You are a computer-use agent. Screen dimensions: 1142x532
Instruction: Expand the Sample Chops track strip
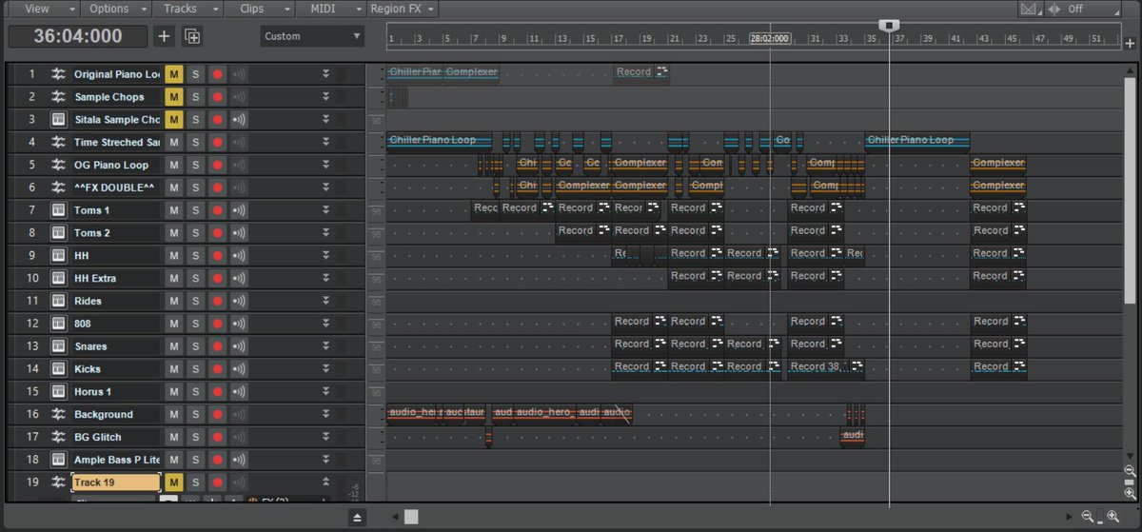[x=325, y=97]
